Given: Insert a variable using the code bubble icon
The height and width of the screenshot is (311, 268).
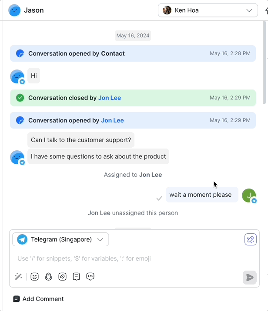Looking at the screenshot, I should pyautogui.click(x=90, y=276).
